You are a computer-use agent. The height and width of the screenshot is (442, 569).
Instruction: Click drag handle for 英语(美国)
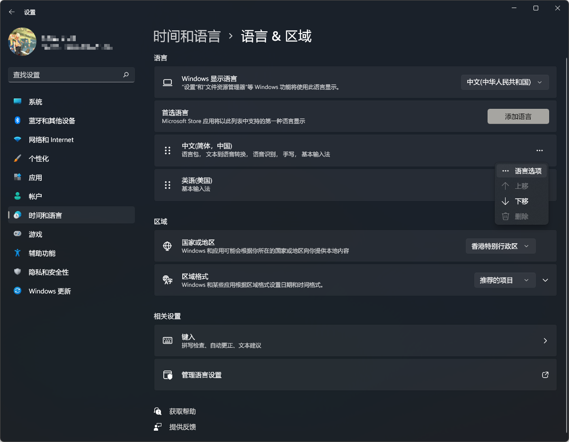(x=167, y=185)
